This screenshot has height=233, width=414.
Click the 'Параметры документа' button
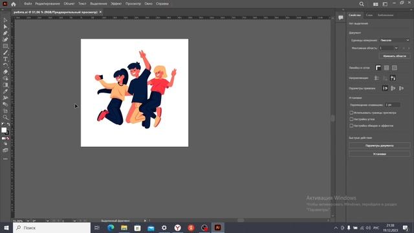pos(380,146)
